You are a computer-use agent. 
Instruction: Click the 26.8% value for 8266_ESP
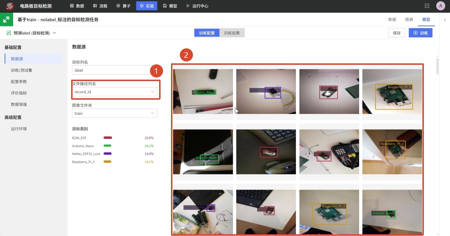coord(149,138)
